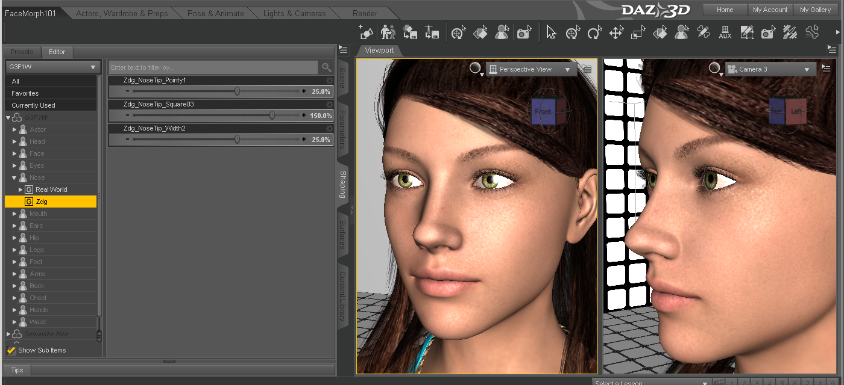Click plus button on Zdg_NoseTip_Width2 slider

tap(304, 140)
